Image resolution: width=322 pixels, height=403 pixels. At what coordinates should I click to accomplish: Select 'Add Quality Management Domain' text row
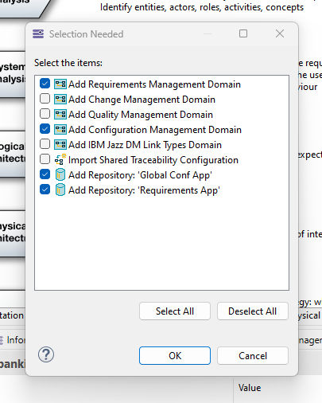tap(141, 115)
